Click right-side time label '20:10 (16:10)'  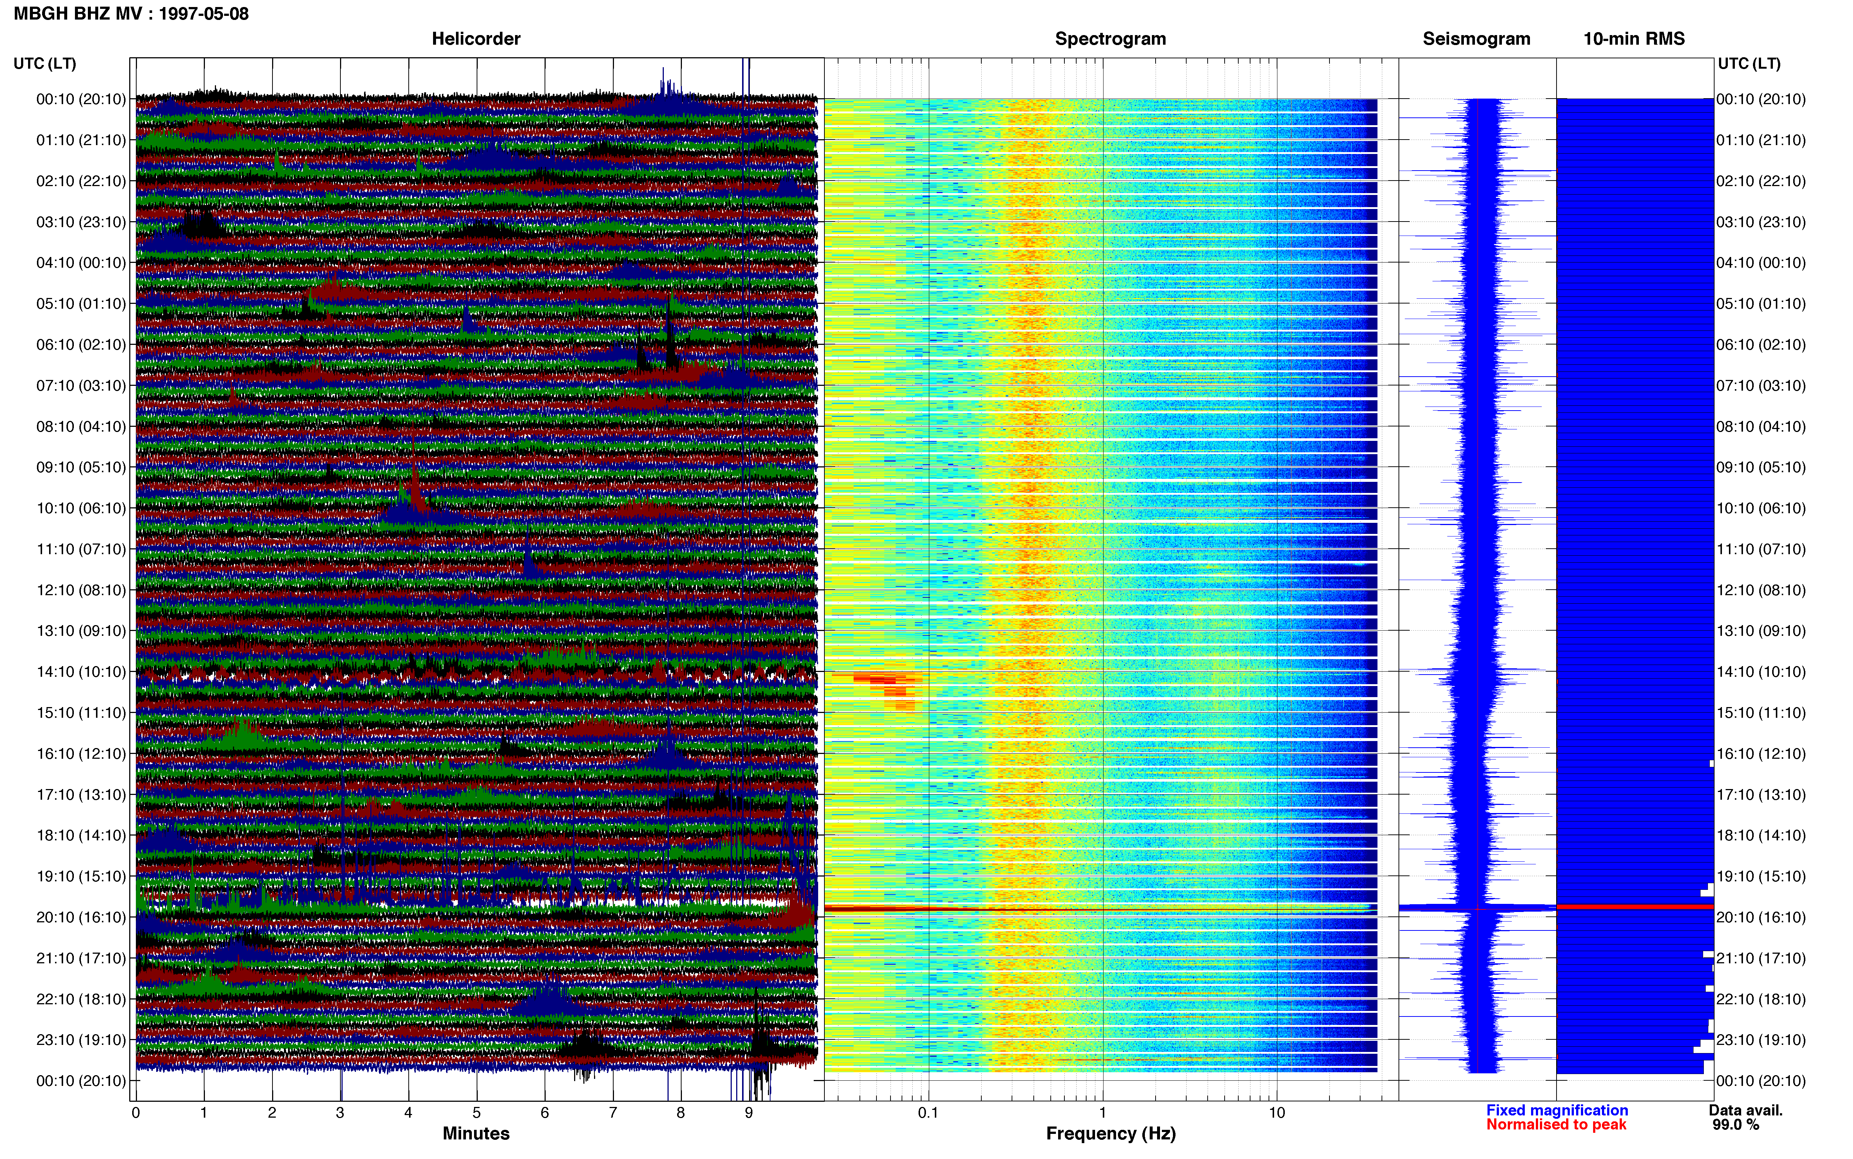point(1761,917)
